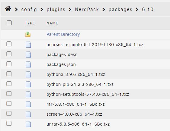Tick checkbox for python-setuptools-57.4.0 file
The height and width of the screenshot is (131, 170).
point(9,94)
